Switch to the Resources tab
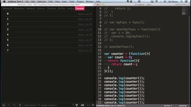 click(19, 8)
